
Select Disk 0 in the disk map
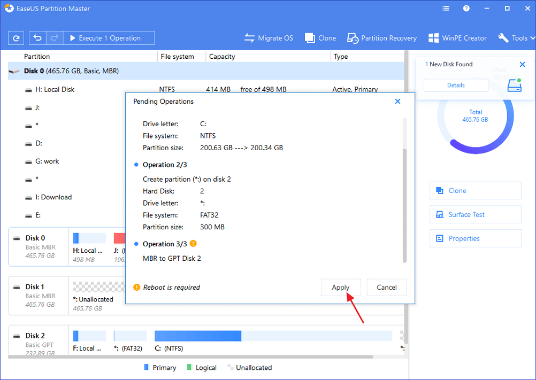(39, 247)
